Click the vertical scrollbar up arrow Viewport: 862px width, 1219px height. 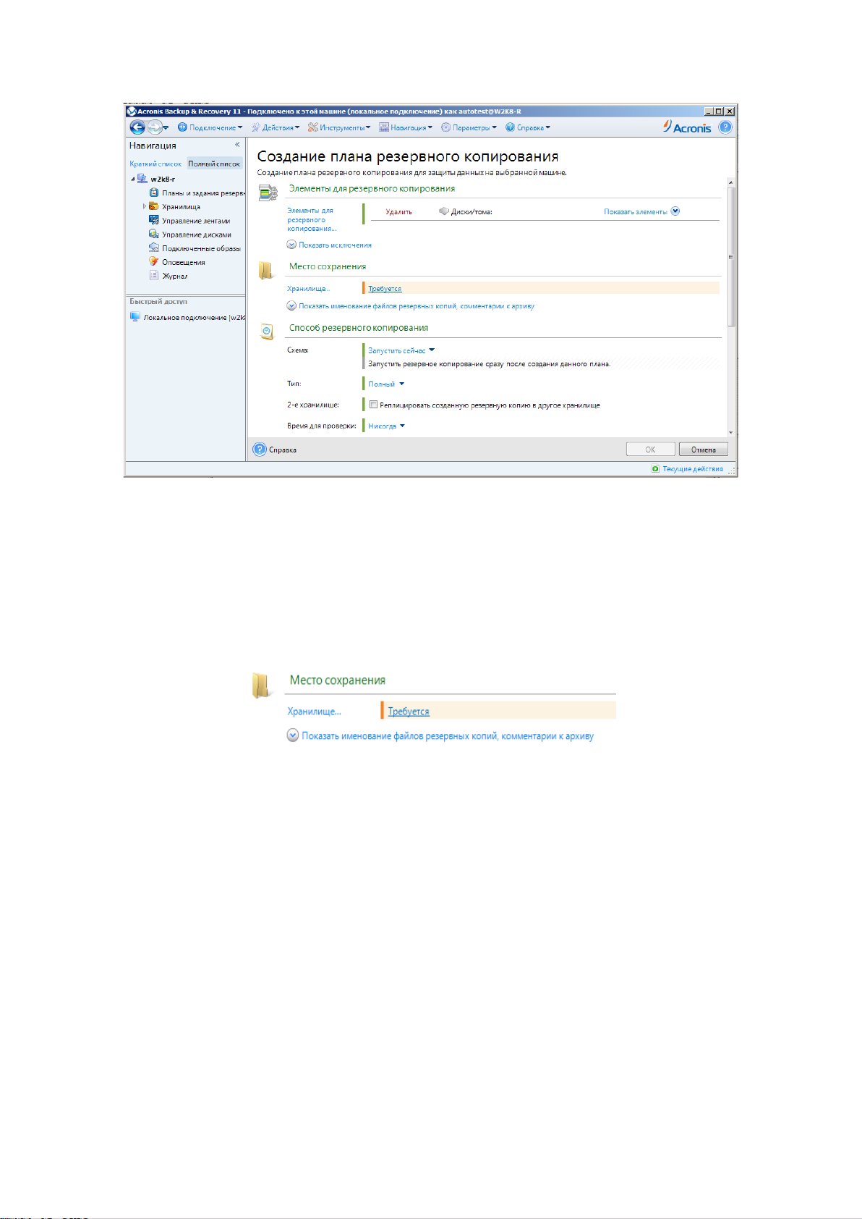tap(731, 182)
